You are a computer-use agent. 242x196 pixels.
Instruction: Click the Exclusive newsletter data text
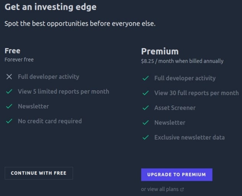pyautogui.click(x=189, y=138)
